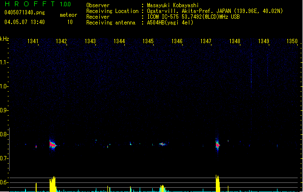Click the 1341 time marker
Viewport: 303px width, 192px height.
[x=33, y=41]
